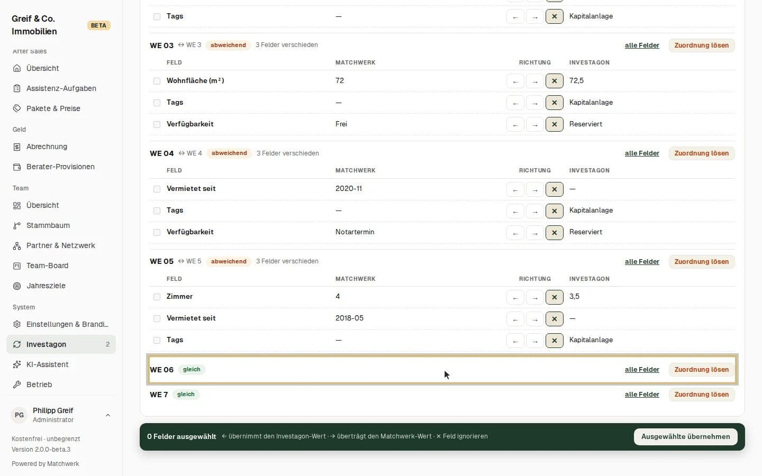Click the abweichend badge of WE 05
The height and width of the screenshot is (476, 762).
coord(229,261)
